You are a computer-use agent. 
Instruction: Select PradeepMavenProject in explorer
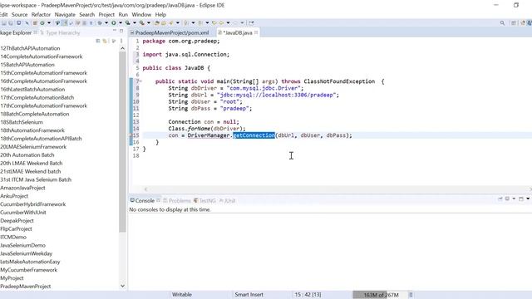pyautogui.click(x=26, y=287)
